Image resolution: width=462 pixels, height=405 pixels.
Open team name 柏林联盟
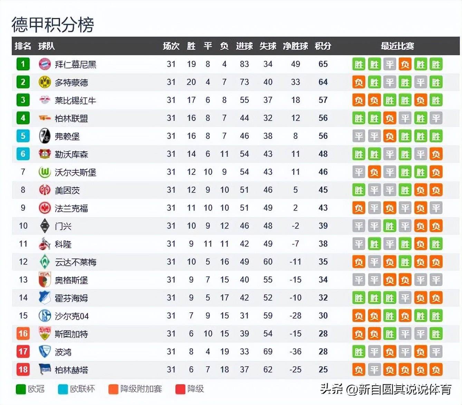[71, 118]
